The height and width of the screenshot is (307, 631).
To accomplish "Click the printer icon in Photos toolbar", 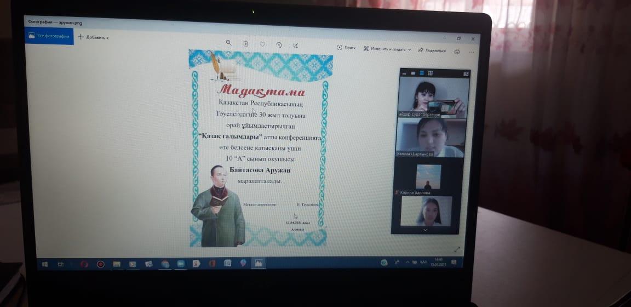I will pos(456,50).
